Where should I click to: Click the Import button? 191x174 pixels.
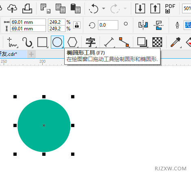click(x=140, y=8)
